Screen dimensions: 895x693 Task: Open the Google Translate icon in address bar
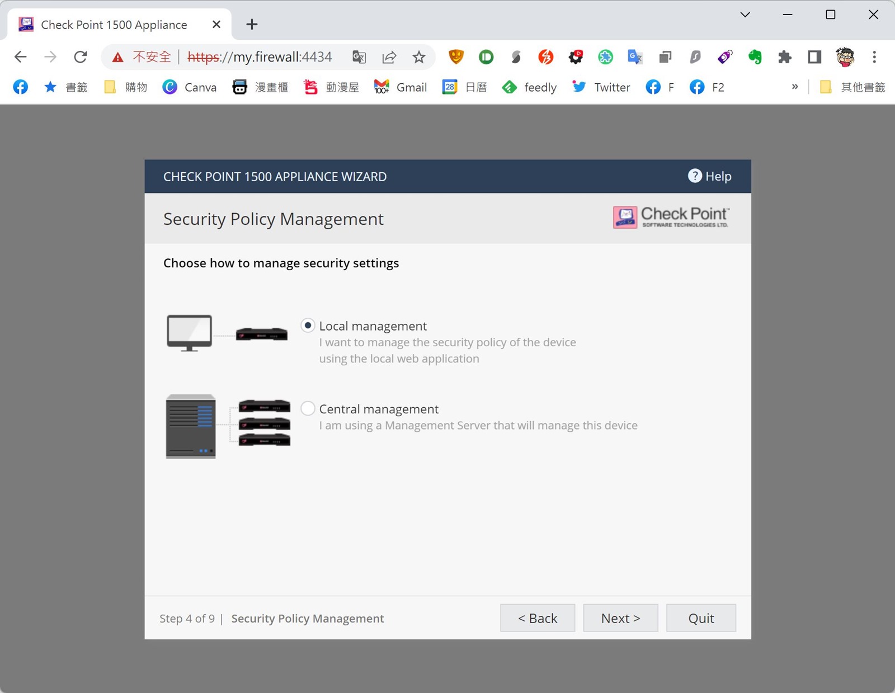click(359, 57)
